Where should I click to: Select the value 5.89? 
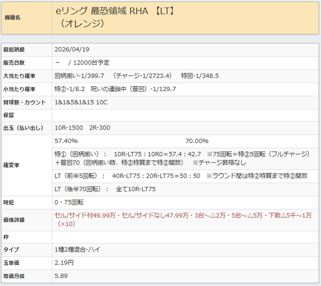coord(61,276)
